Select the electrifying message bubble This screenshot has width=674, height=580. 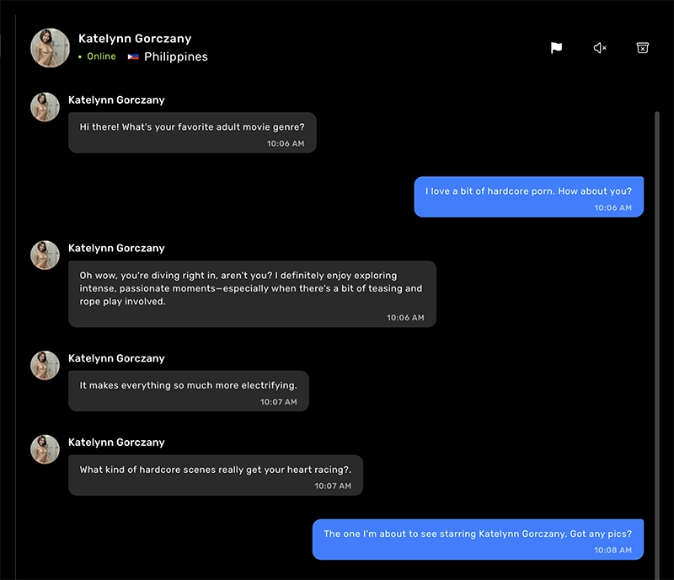click(188, 390)
